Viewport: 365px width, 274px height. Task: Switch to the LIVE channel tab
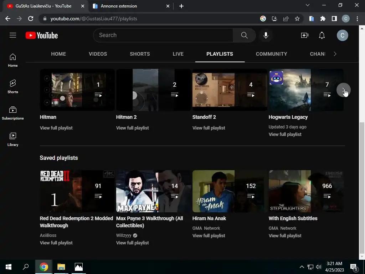[x=178, y=54]
